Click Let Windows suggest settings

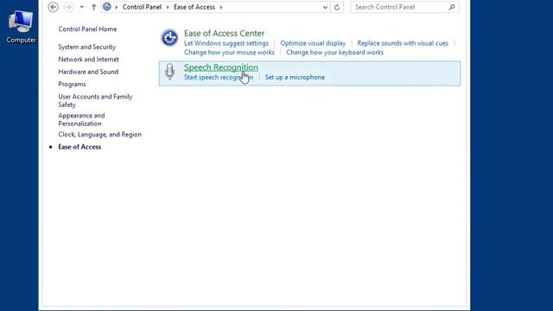coord(226,43)
